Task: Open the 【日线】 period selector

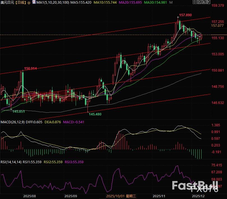Action: tap(20, 3)
